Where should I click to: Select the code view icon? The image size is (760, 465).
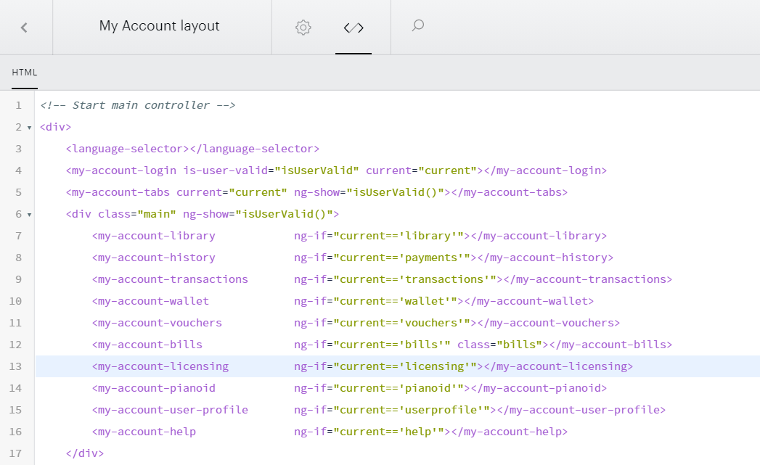click(x=354, y=28)
